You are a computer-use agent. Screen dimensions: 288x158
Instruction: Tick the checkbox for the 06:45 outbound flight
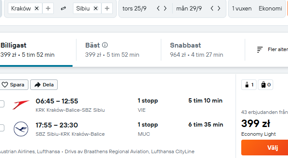click(x=2, y=104)
